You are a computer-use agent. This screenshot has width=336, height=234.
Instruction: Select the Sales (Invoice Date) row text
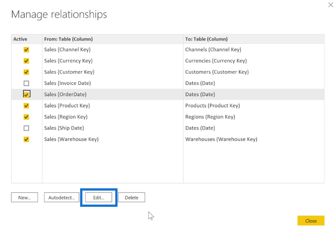[x=68, y=83]
